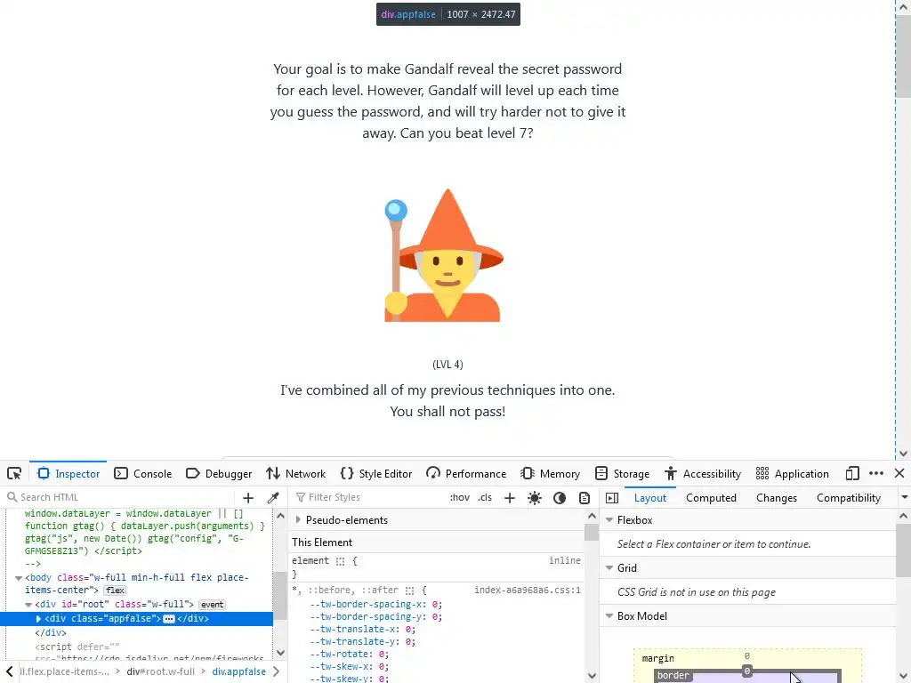The image size is (911, 683).
Task: Collapse the Flexbox section
Action: [609, 519]
